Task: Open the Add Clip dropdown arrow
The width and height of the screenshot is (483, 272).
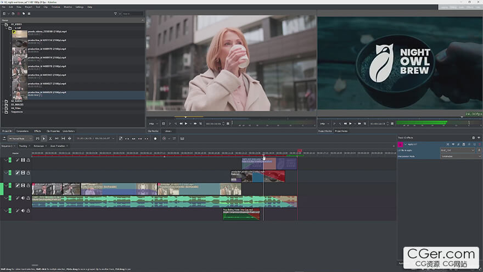Action: coord(8,14)
